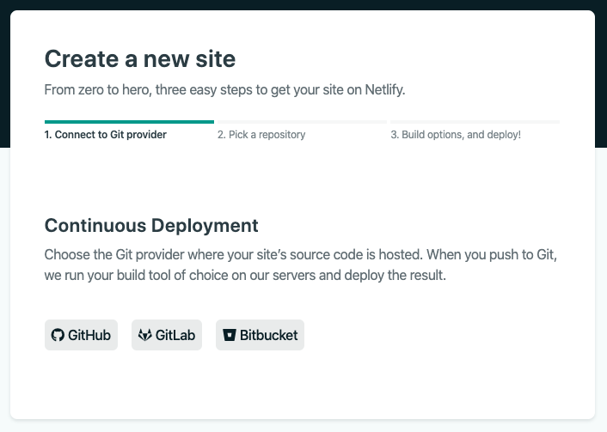Click the gray progress segment above step 2
Screen dimensions: 607x432
(x=301, y=122)
